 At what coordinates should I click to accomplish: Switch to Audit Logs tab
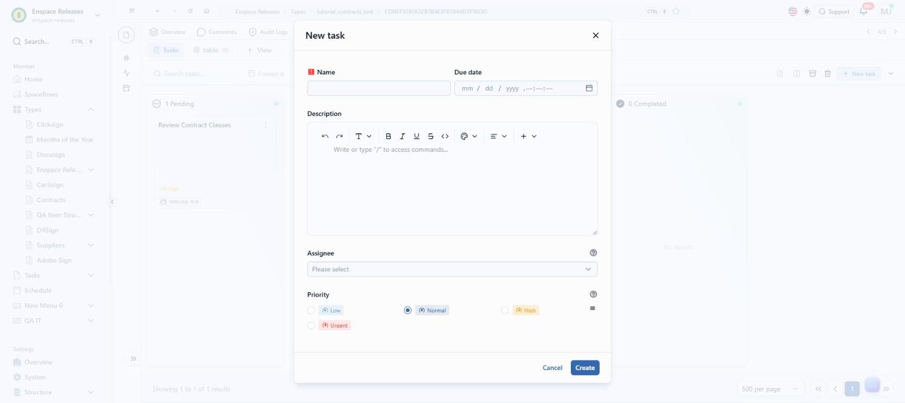click(x=268, y=32)
